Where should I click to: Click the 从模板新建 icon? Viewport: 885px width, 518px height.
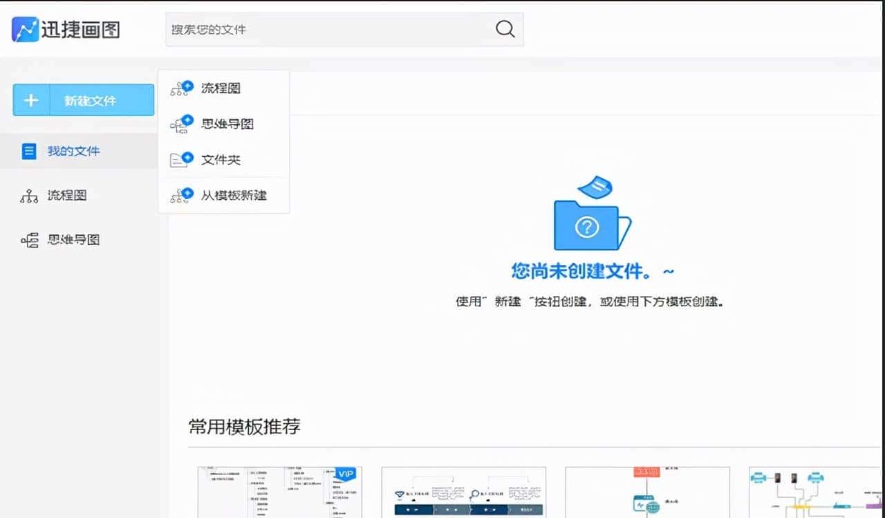pyautogui.click(x=181, y=195)
